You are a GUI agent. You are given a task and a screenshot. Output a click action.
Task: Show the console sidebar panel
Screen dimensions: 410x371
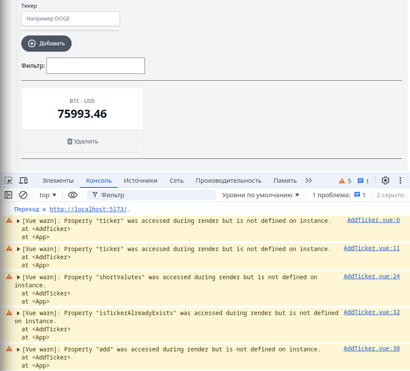9,195
